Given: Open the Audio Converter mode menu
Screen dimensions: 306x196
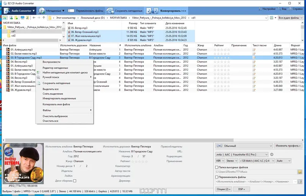Looking at the screenshot, I should tap(19, 11).
